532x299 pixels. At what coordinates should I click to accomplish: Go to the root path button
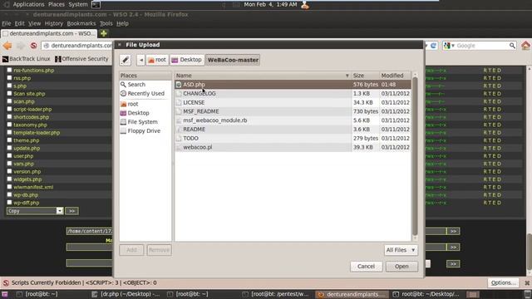157,60
